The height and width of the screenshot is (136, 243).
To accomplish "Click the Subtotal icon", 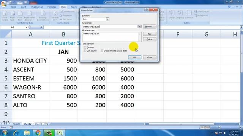I will [x=189, y=15].
